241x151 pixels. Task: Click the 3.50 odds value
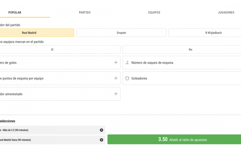coord(163,139)
